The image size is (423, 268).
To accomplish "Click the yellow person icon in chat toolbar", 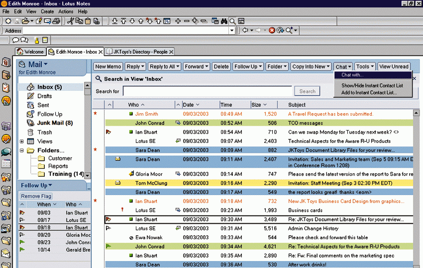I will (x=37, y=40).
